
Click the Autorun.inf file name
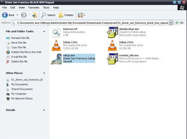pos(70,29)
